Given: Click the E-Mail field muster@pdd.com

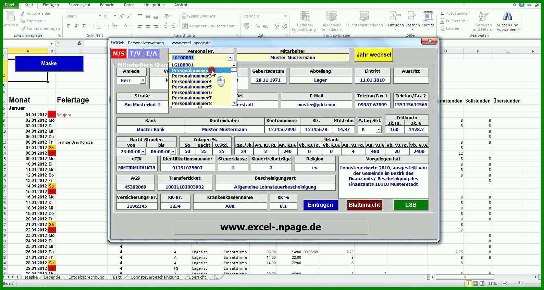Looking at the screenshot, I should click(316, 105).
